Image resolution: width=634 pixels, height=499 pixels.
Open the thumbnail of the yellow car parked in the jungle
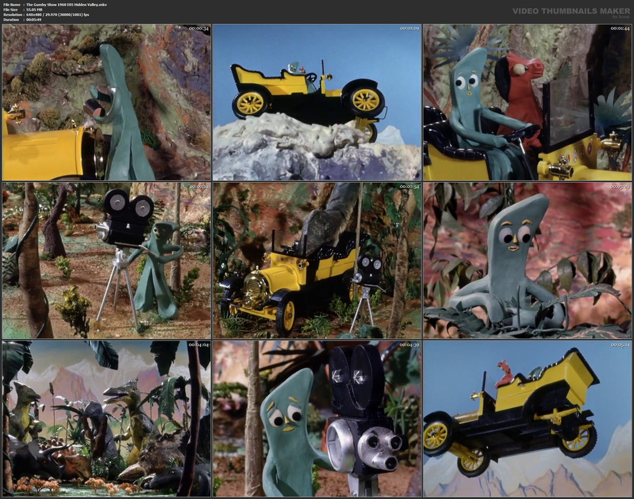[x=317, y=260]
